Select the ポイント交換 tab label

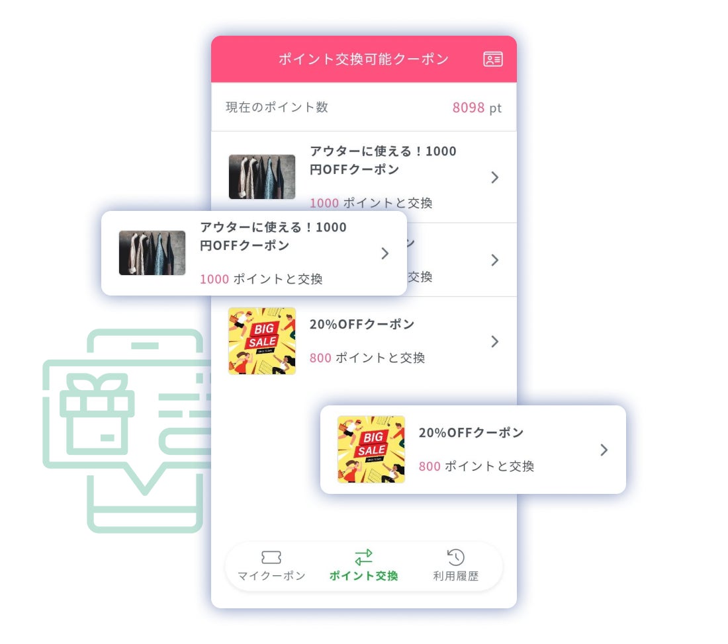tap(363, 576)
